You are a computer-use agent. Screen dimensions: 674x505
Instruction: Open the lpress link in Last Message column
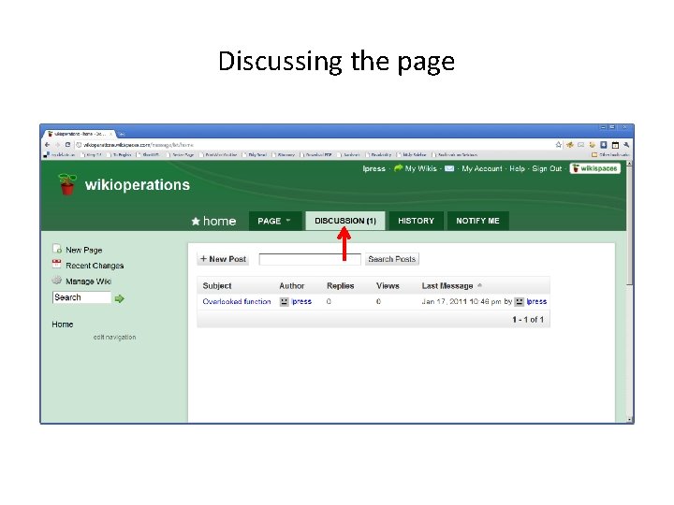coord(536,301)
